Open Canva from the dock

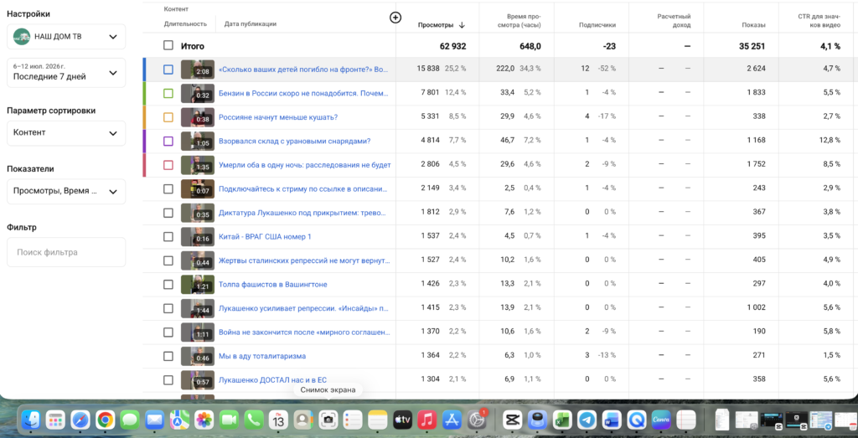coord(661,420)
